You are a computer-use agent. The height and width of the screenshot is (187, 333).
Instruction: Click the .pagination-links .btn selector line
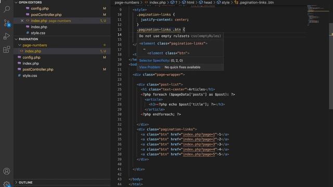coord(161,30)
